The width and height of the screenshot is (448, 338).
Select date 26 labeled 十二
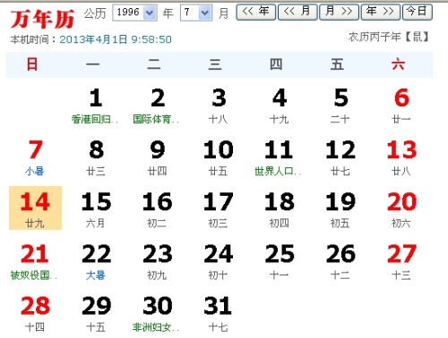[340, 262]
